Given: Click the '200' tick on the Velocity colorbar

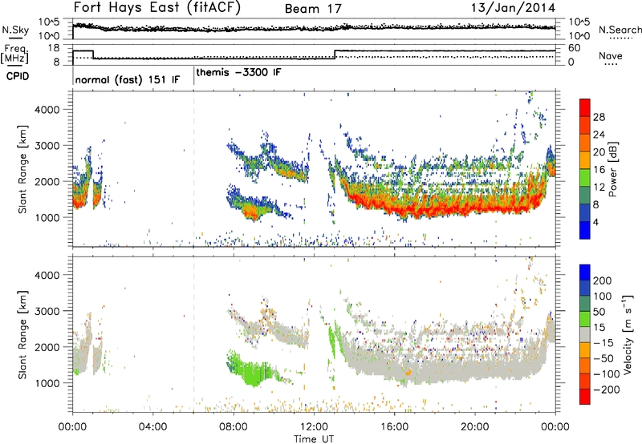Looking at the screenshot, I should tap(602, 281).
